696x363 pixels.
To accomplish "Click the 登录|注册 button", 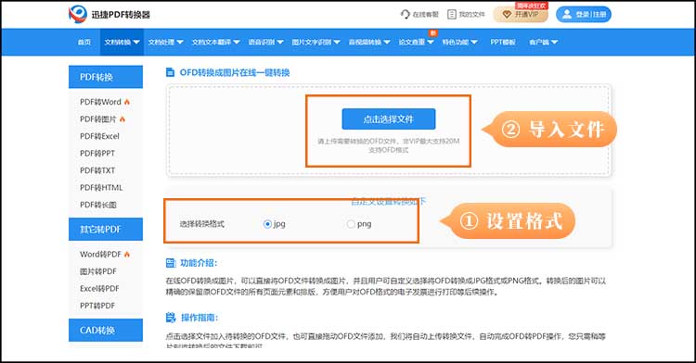I will click(x=584, y=14).
